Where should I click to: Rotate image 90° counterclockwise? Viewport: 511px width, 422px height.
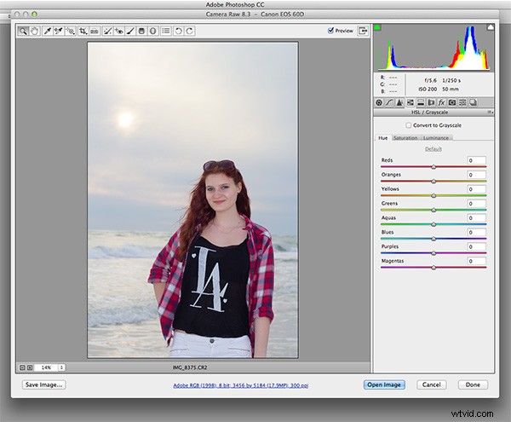(177, 31)
